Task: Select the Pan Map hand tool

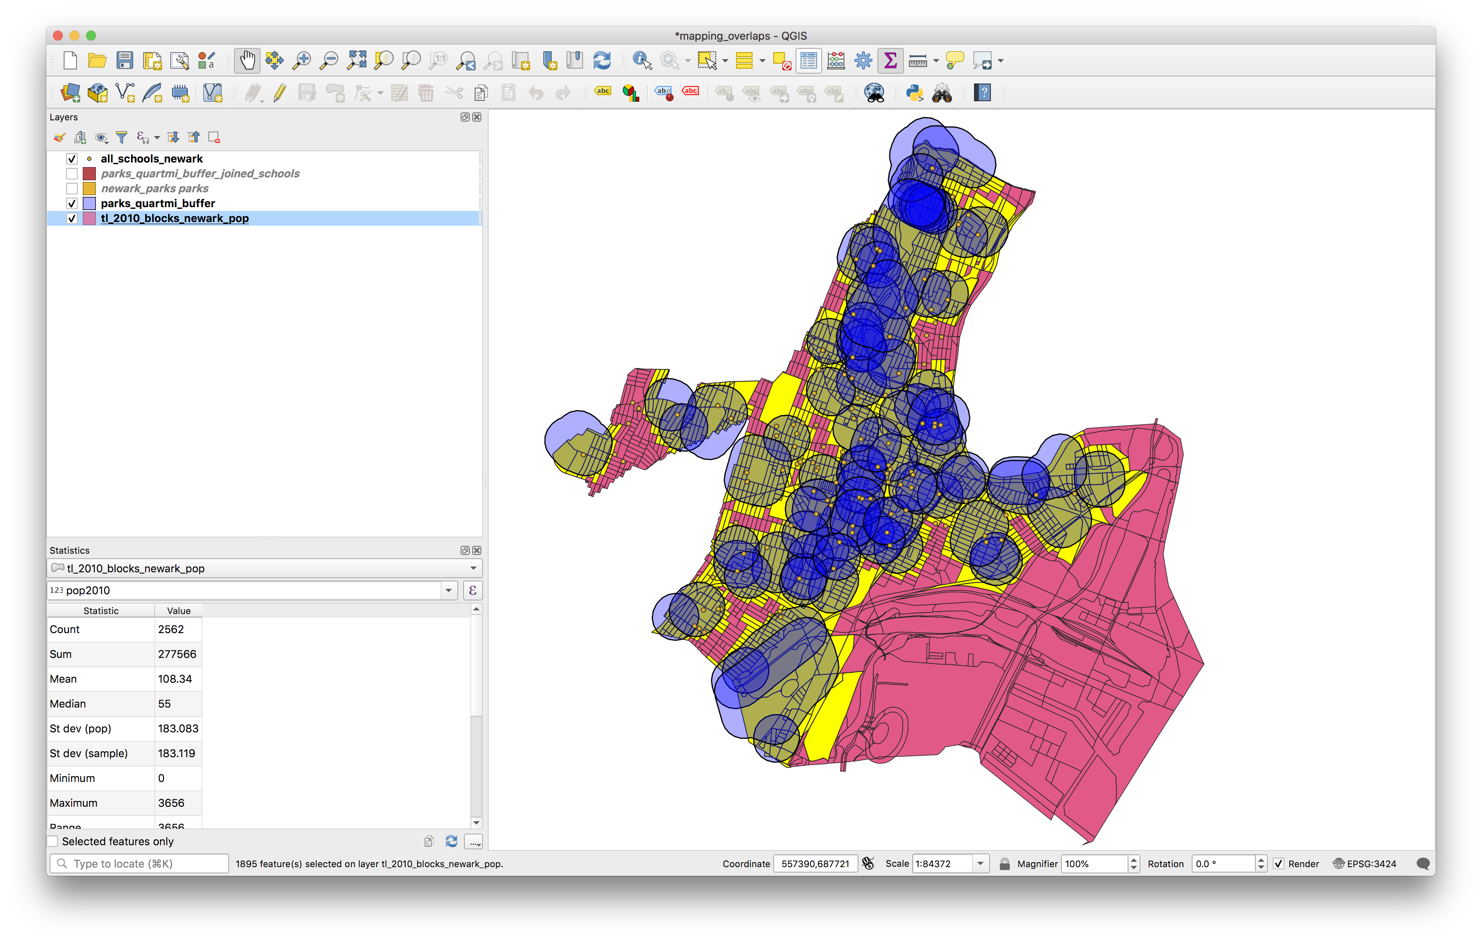Action: pyautogui.click(x=247, y=61)
